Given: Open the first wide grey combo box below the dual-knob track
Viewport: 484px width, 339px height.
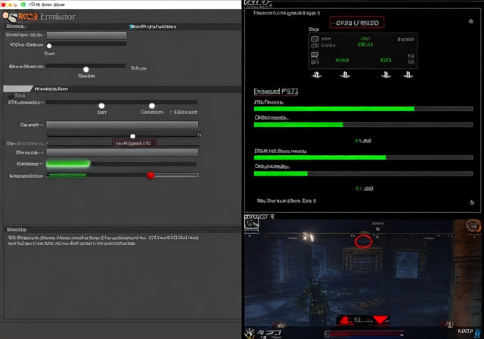Looking at the screenshot, I should pos(123,125).
